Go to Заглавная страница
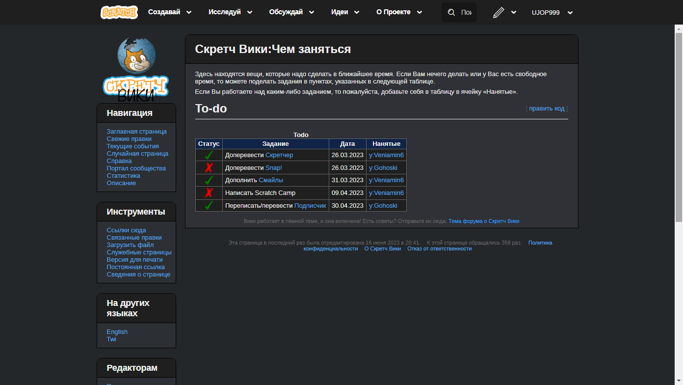683x385 pixels. (136, 132)
